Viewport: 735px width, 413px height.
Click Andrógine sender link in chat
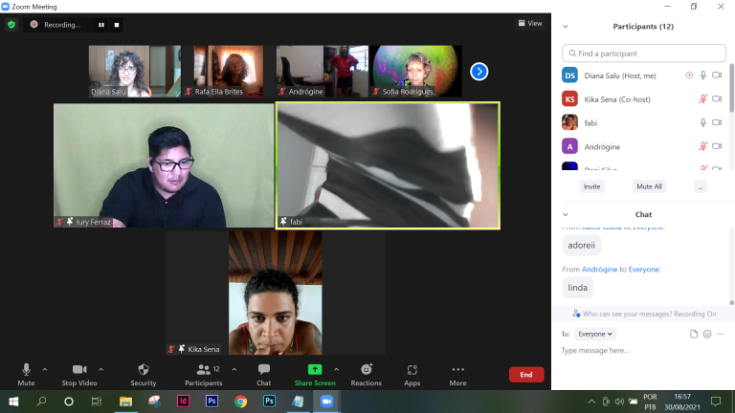[599, 270]
